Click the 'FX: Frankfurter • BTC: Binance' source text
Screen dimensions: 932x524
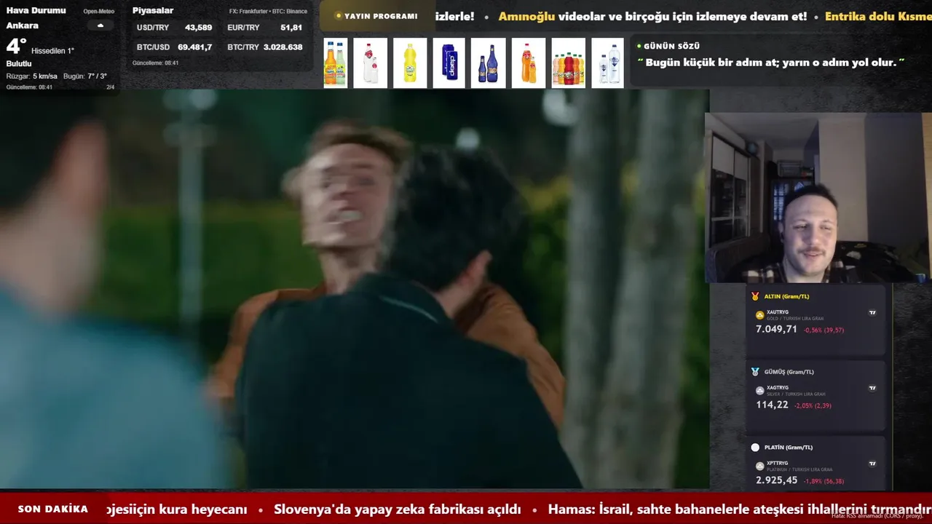(268, 12)
